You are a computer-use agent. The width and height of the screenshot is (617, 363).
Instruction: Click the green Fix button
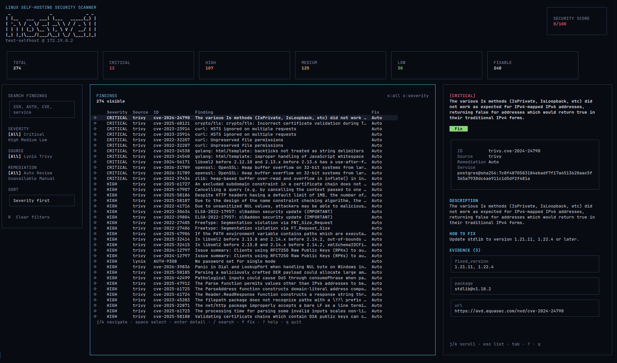459,129
